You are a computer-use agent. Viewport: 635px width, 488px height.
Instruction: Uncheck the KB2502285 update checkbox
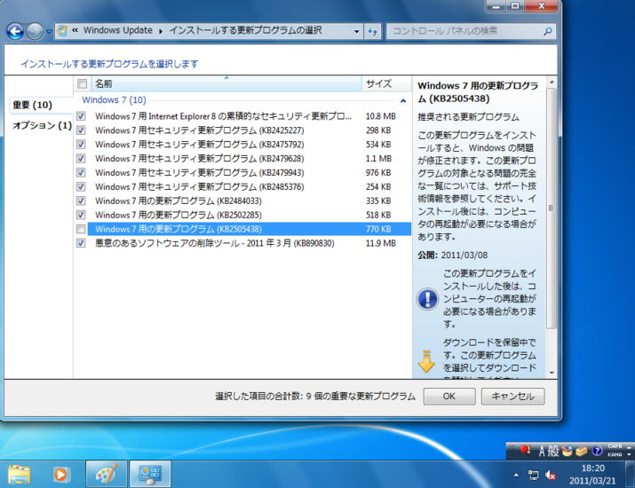[81, 215]
